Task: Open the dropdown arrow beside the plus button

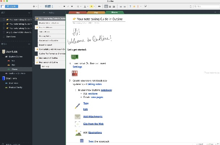Action: [37, 7]
